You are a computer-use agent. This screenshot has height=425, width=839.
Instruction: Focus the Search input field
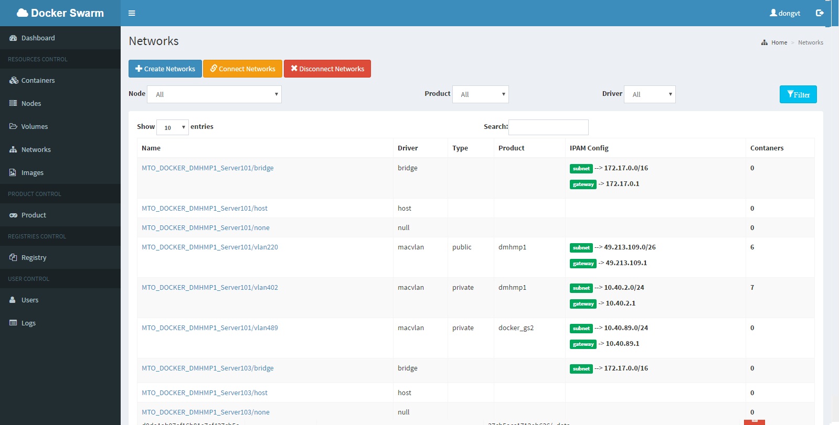[x=548, y=127]
